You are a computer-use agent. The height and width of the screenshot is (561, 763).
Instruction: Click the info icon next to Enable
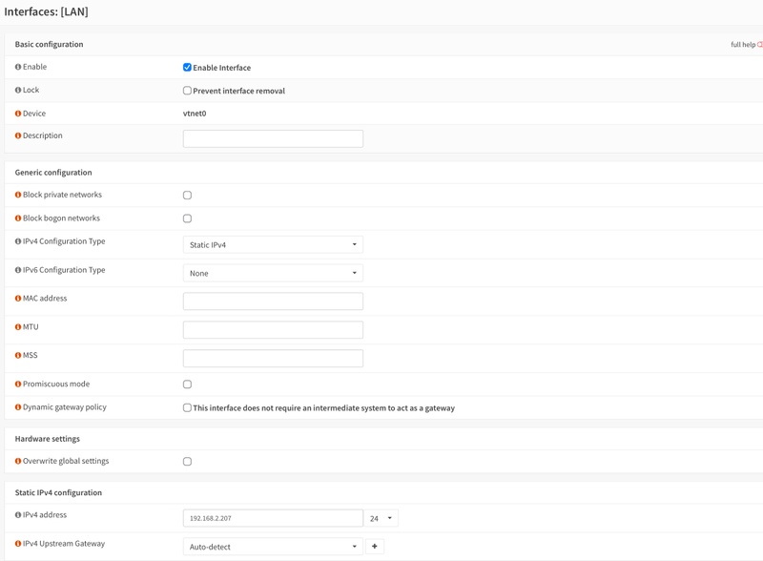(x=18, y=67)
